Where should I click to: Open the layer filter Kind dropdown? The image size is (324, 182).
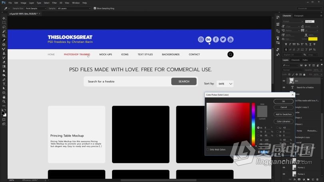[290, 65]
